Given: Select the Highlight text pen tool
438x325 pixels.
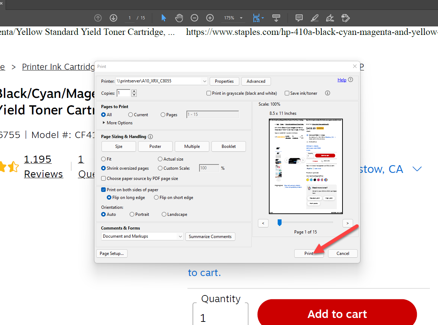Looking at the screenshot, I should (315, 18).
